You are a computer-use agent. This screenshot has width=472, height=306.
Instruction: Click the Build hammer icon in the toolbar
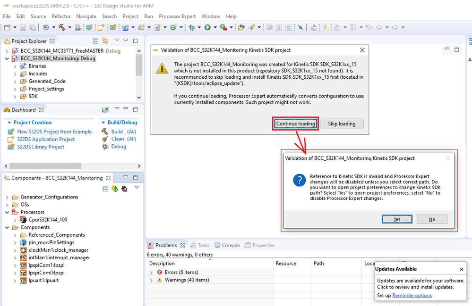click(x=62, y=27)
